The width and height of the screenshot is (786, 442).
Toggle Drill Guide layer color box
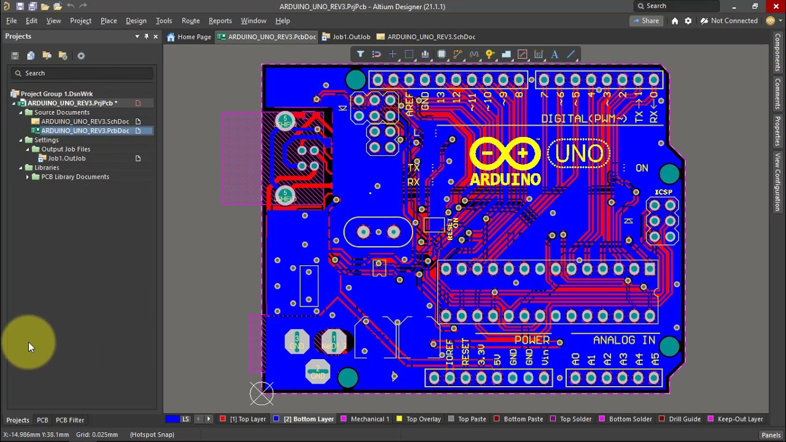tap(662, 419)
